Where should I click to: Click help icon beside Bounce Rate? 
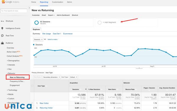pyautogui.click(x=136, y=90)
